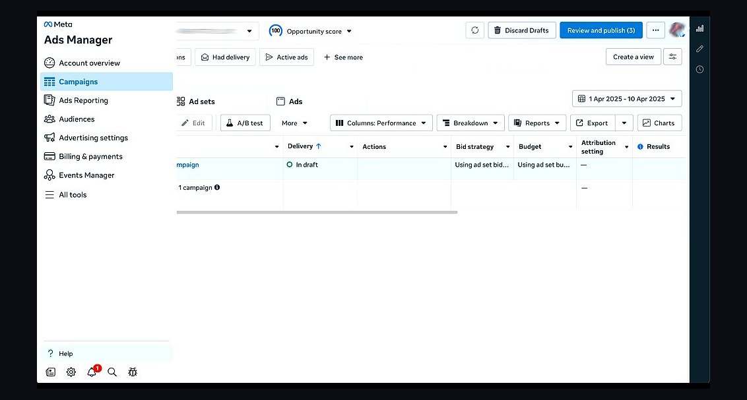Open the Charts view
This screenshot has width=747, height=400.
coord(659,123)
